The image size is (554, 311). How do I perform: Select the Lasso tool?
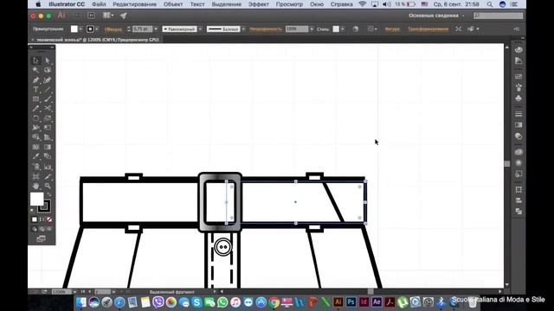click(48, 70)
